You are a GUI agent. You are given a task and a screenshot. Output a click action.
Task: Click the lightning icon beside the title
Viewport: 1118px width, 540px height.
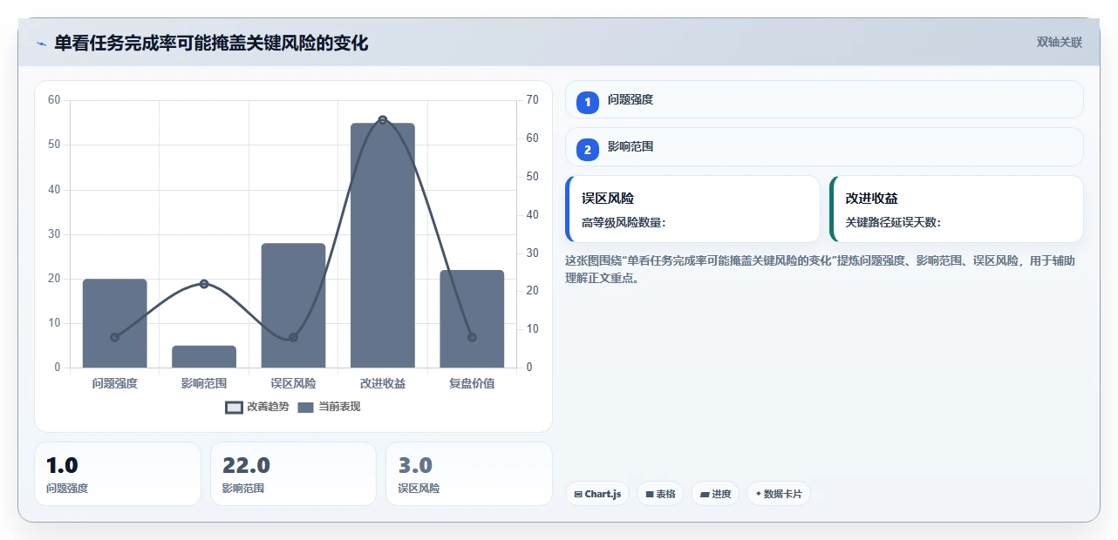coord(41,44)
